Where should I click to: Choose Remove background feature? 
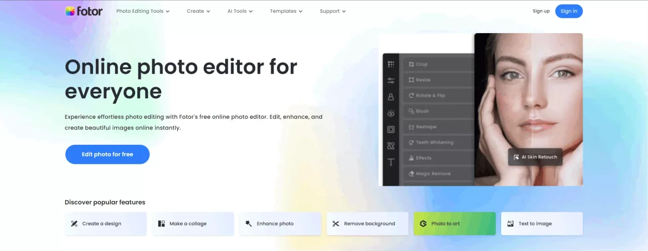(367, 224)
